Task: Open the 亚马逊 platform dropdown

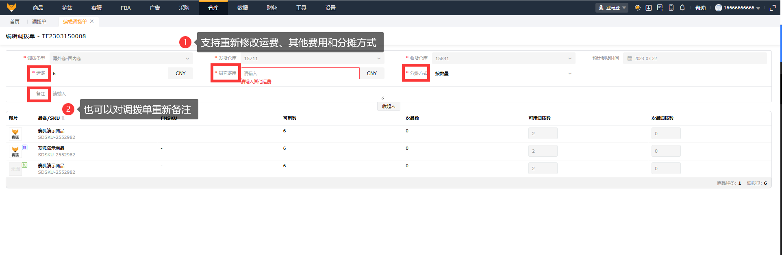Action: (x=612, y=8)
